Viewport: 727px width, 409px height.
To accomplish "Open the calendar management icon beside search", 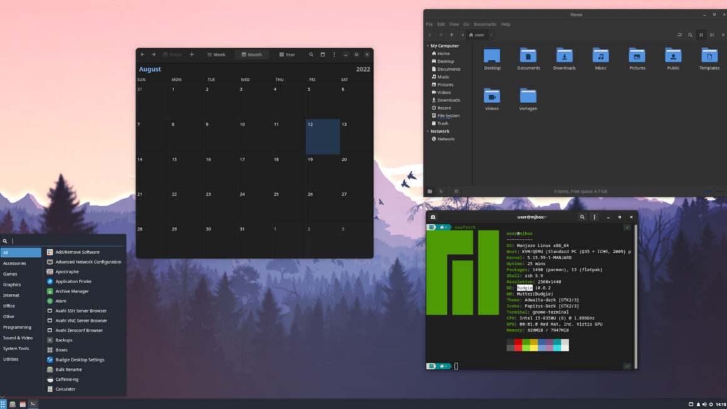I will 323,54.
